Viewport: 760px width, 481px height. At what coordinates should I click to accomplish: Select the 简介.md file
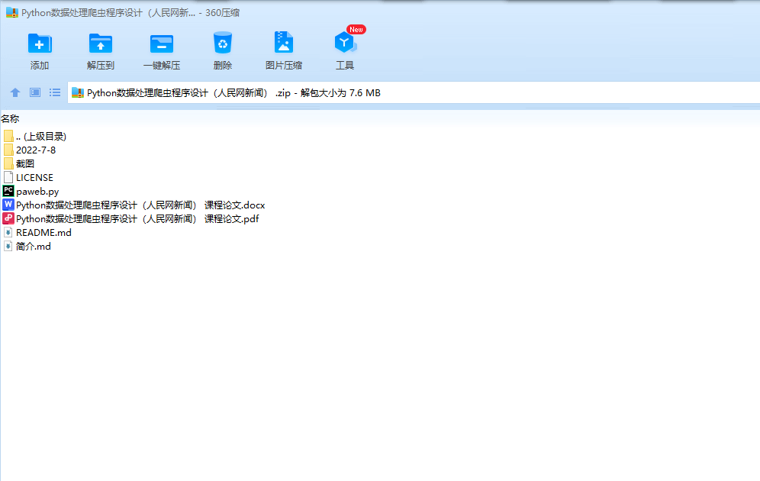(x=27, y=247)
